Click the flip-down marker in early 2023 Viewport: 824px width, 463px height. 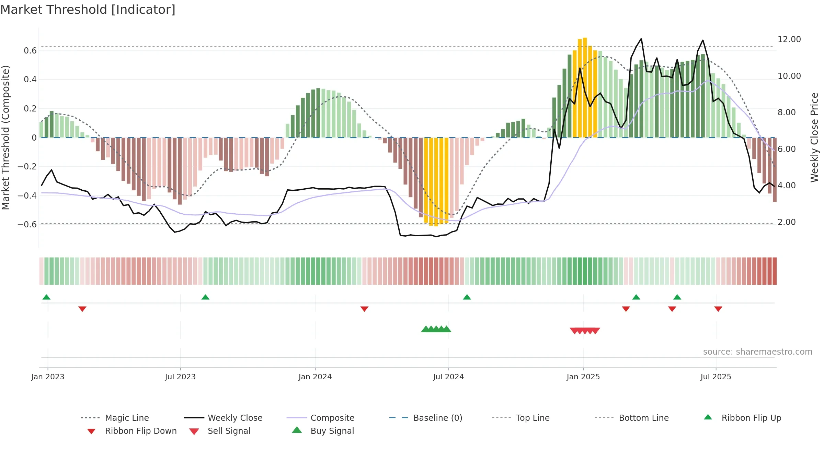tap(82, 309)
